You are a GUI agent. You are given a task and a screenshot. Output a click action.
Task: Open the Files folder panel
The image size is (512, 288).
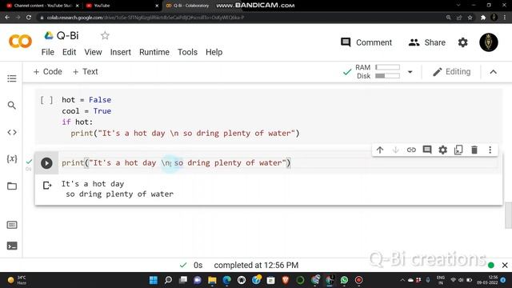12,186
